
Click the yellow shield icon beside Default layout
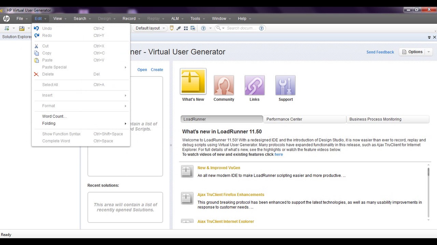pos(172,28)
